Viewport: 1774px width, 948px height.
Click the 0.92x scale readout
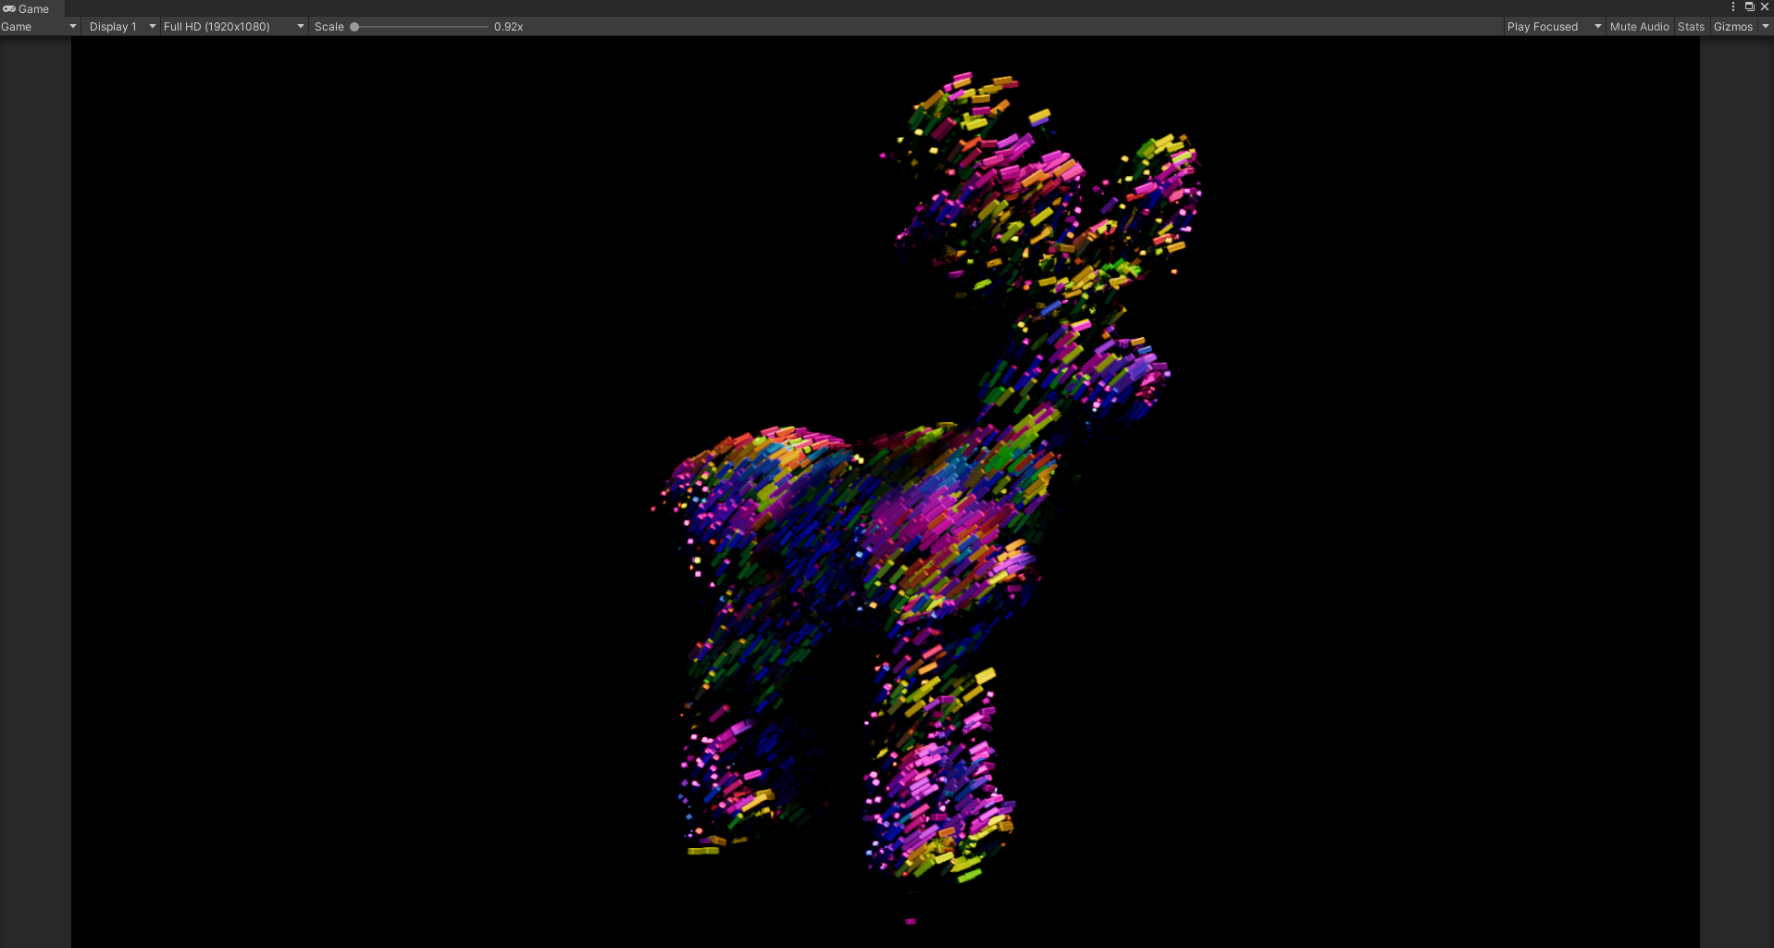pyautogui.click(x=507, y=26)
